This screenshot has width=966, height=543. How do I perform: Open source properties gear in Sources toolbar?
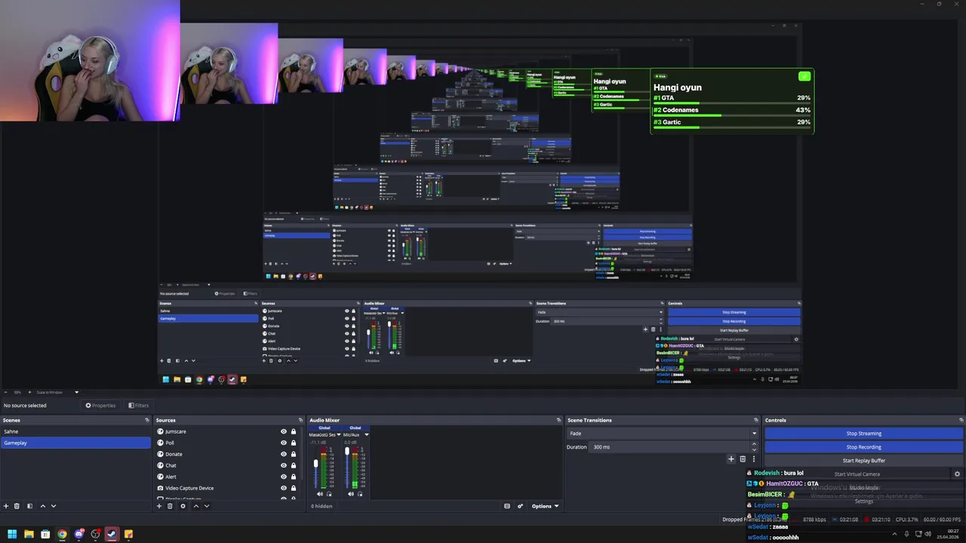point(183,506)
